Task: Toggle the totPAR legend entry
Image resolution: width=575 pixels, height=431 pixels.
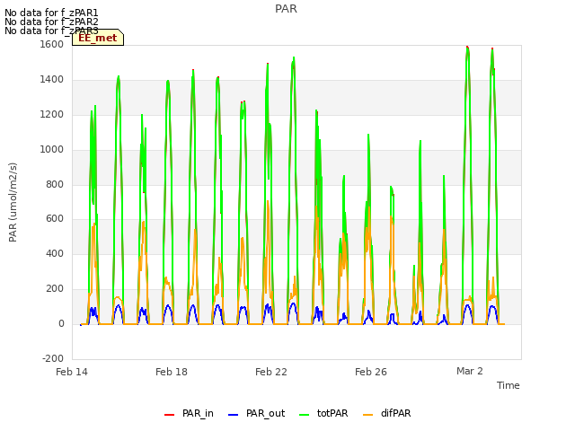Action: [x=323, y=413]
